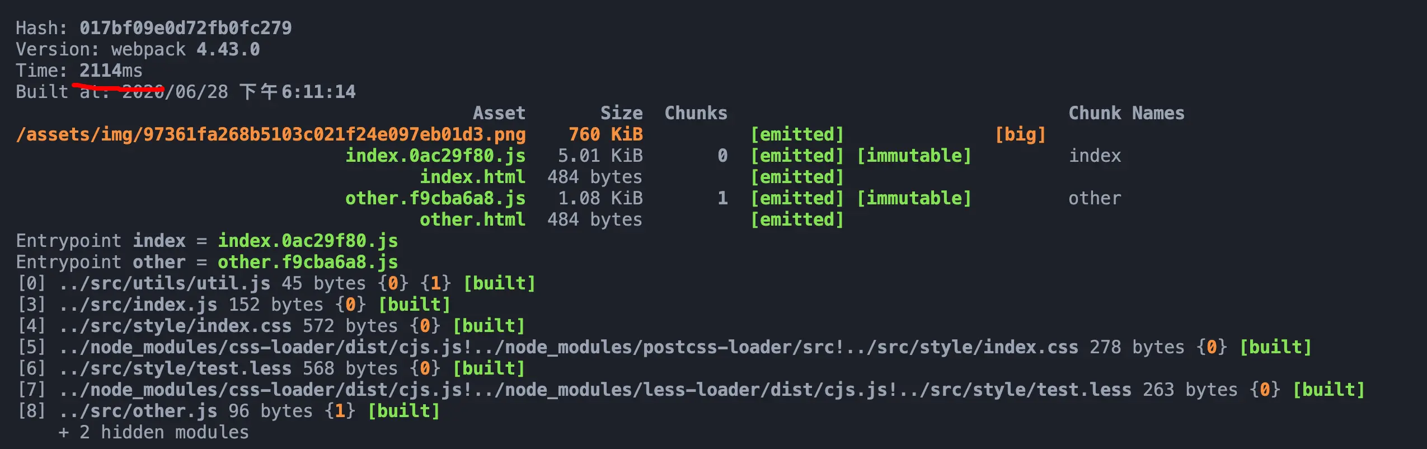Viewport: 1427px width, 449px height.
Task: Click the Chunk Names column header
Action: [1126, 113]
